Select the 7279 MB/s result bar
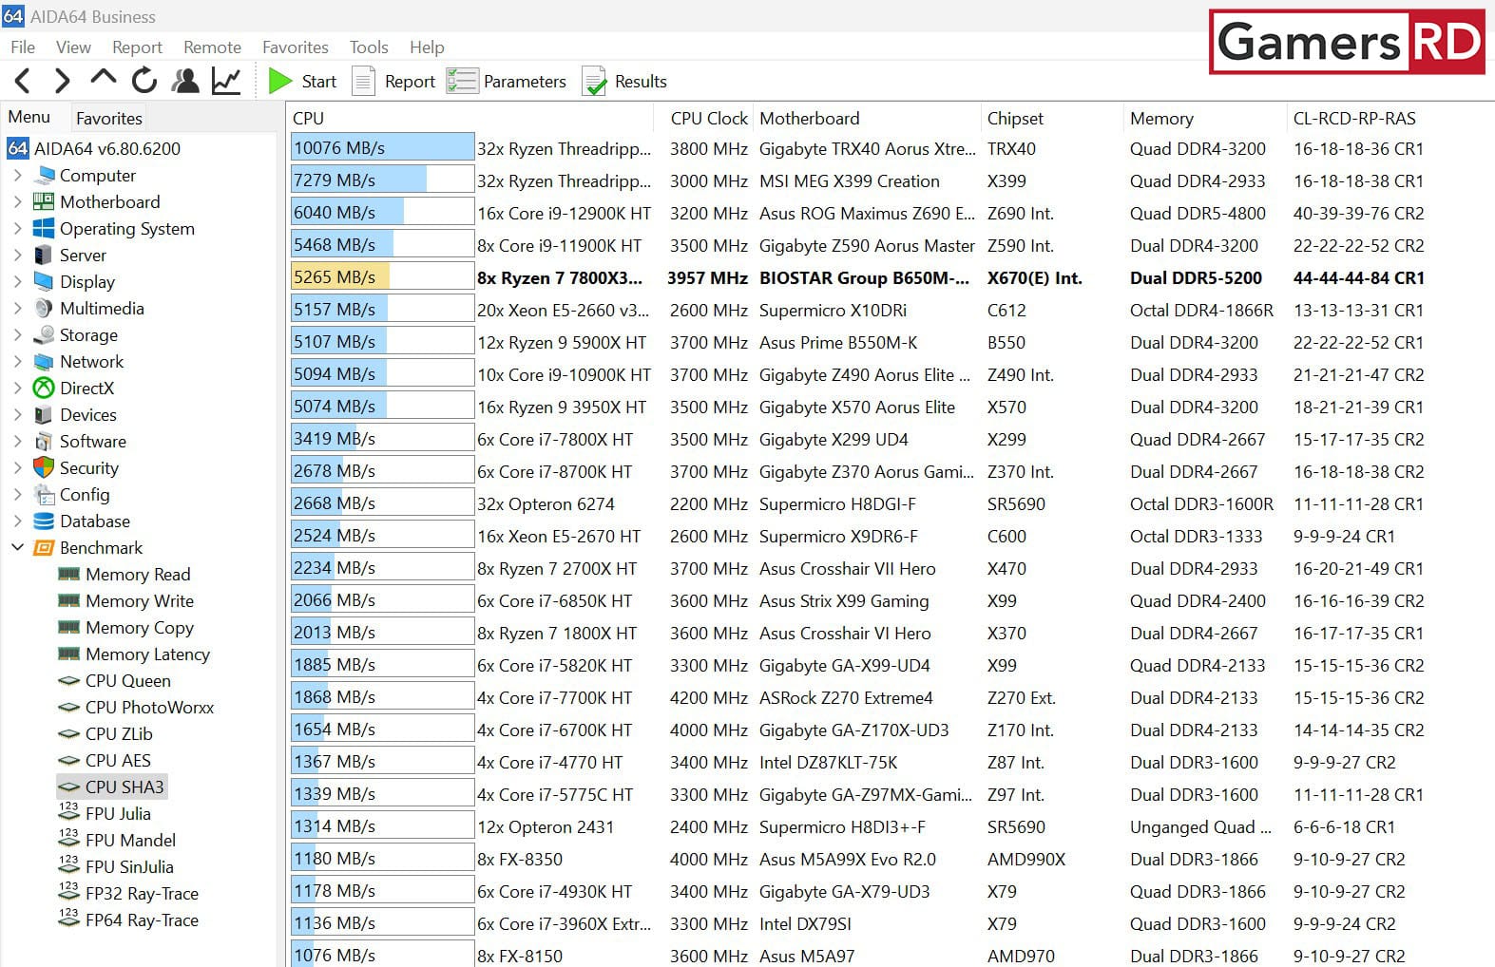This screenshot has height=967, width=1495. coord(382,180)
